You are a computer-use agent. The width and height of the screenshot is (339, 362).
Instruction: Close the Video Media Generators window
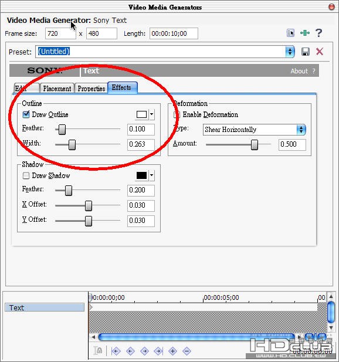click(x=331, y=7)
